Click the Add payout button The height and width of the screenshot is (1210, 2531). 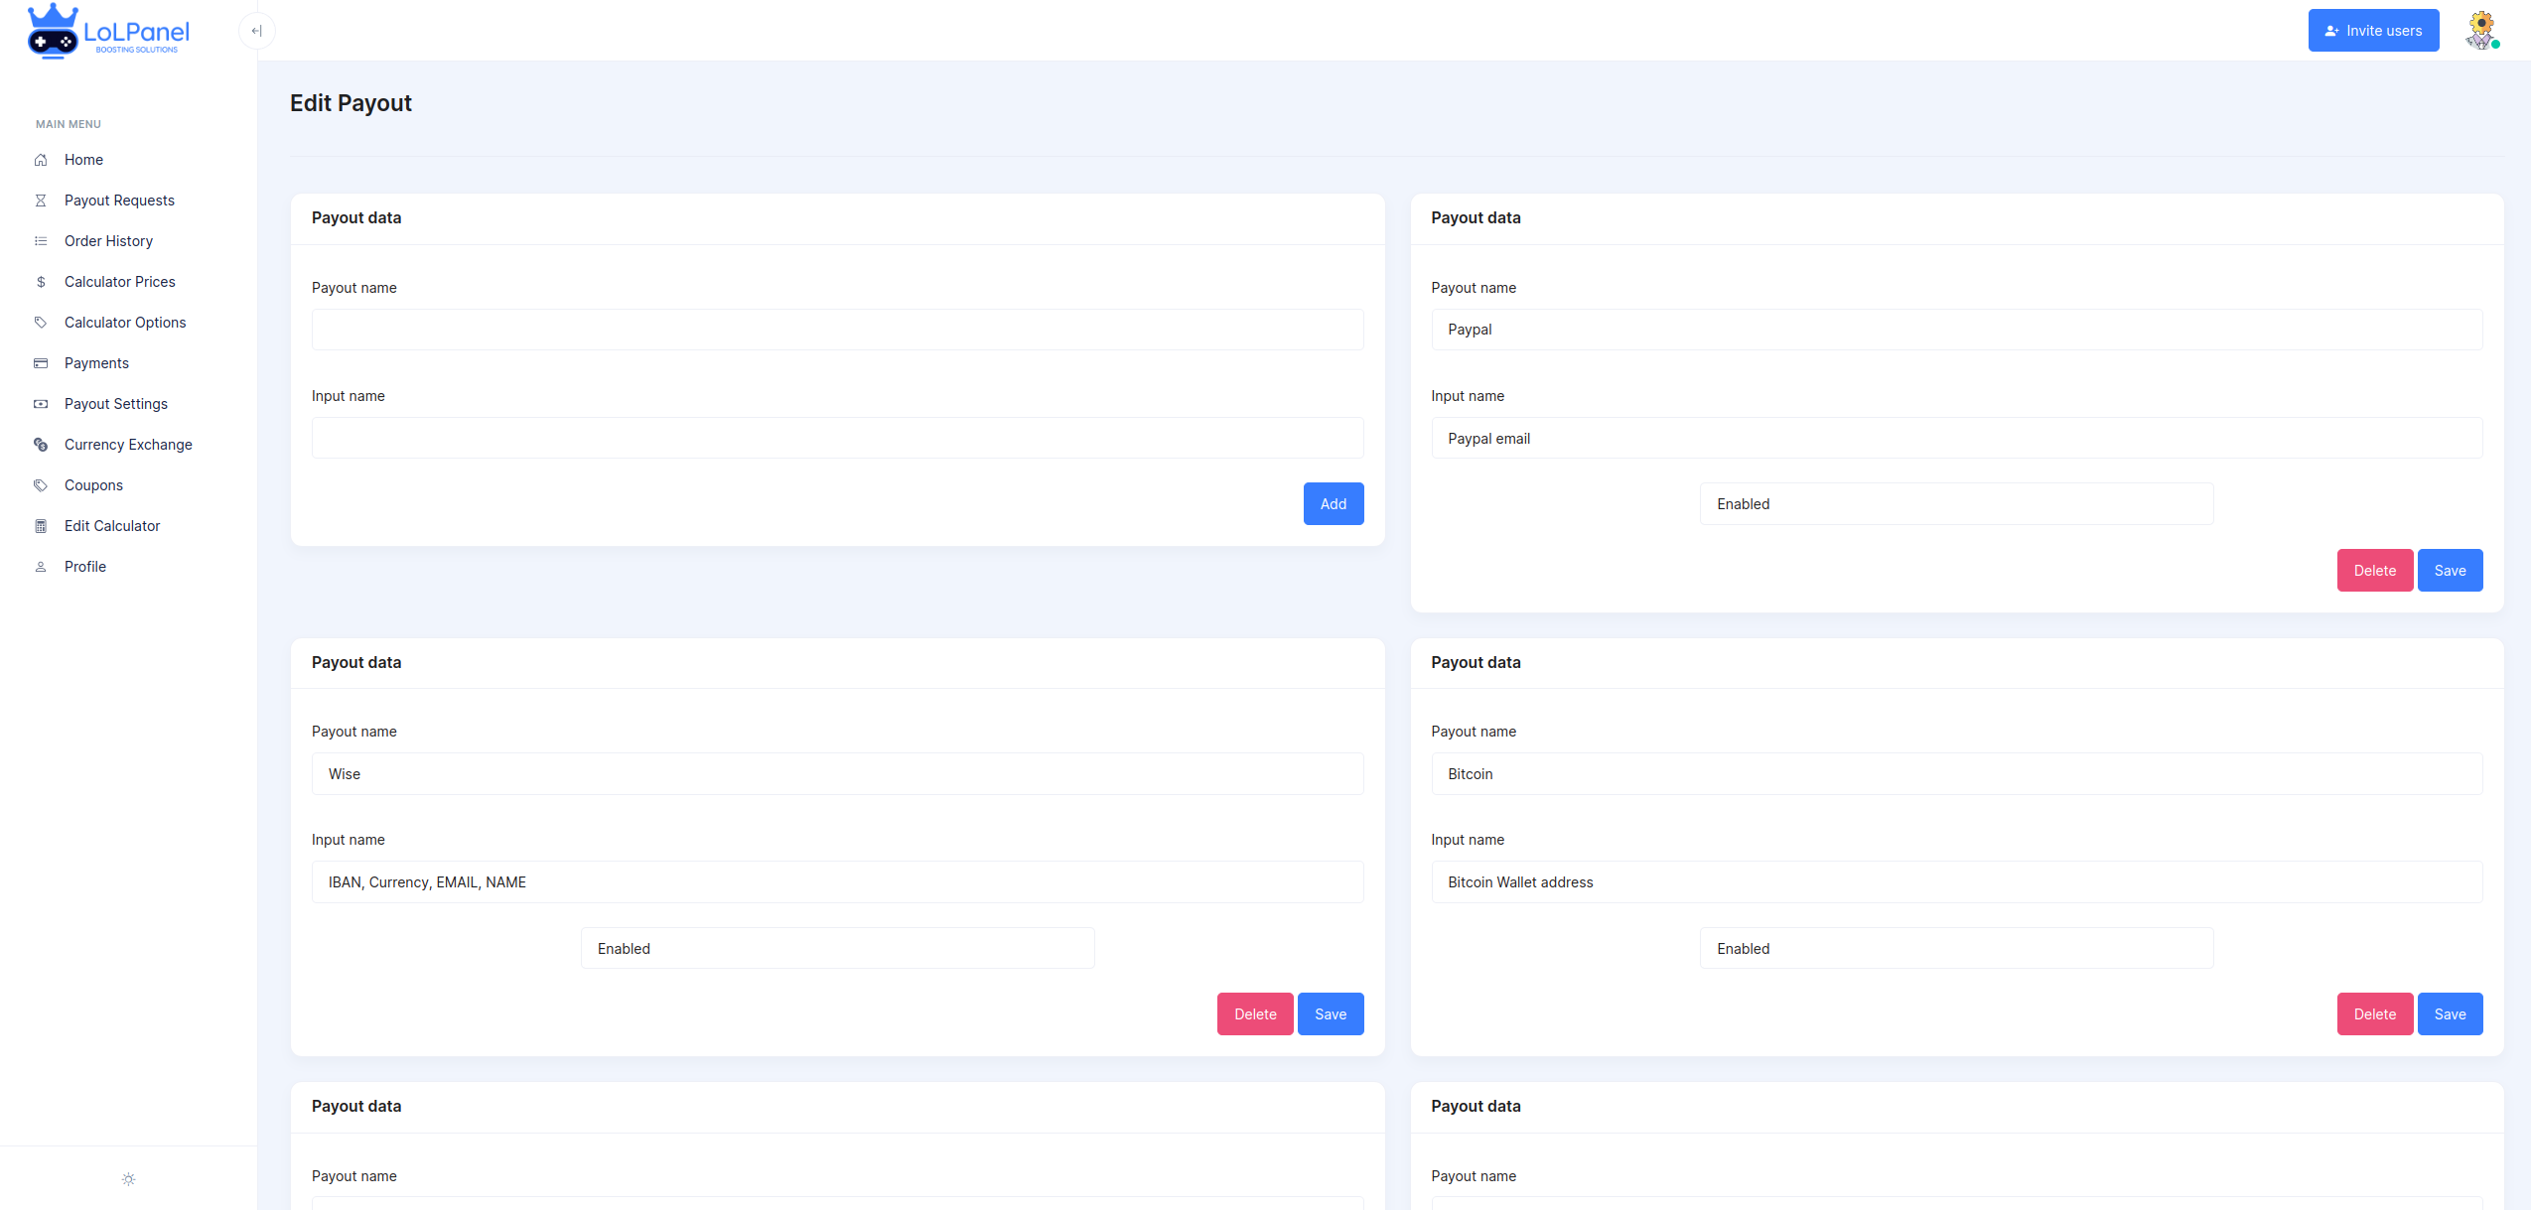[x=1333, y=504]
